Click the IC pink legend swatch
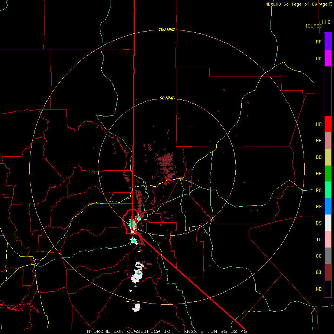 coord(328,239)
